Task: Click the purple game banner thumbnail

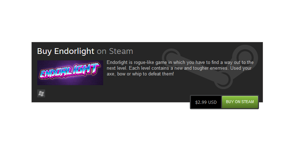Action: [x=70, y=73]
